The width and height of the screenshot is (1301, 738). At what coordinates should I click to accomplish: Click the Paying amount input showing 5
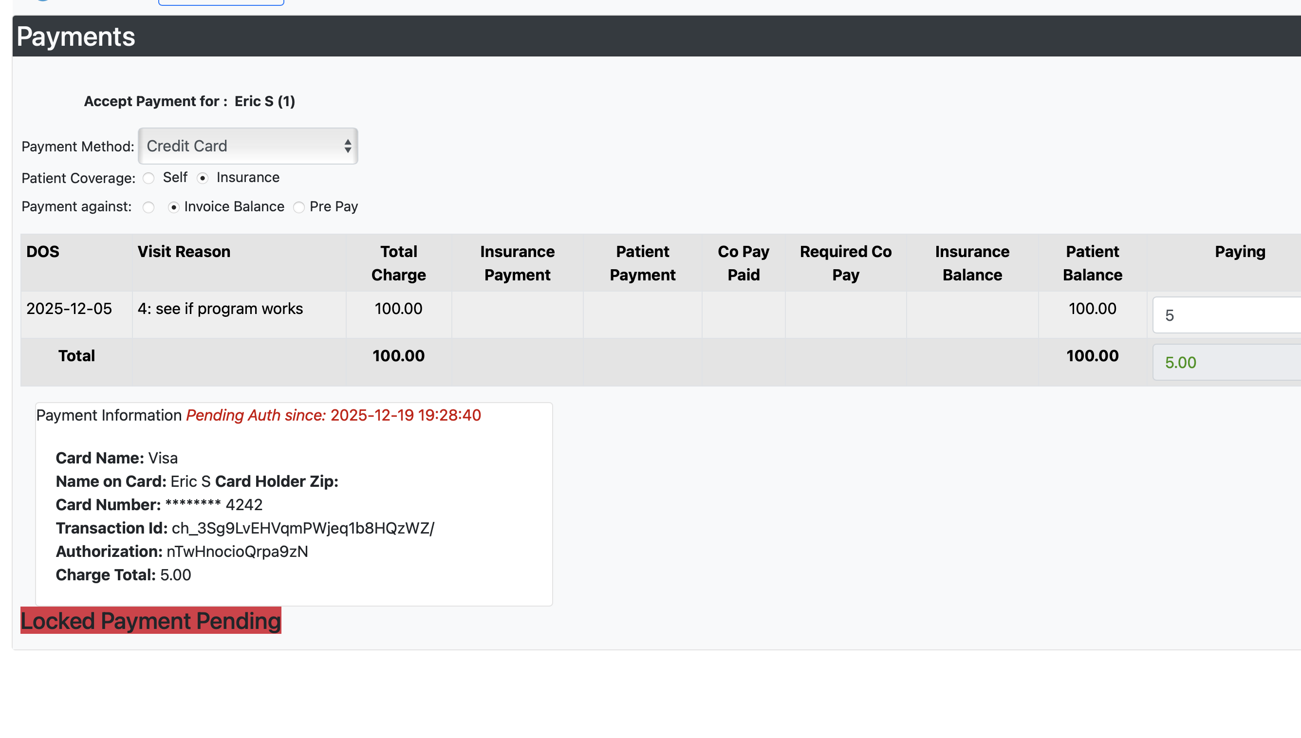(x=1227, y=315)
